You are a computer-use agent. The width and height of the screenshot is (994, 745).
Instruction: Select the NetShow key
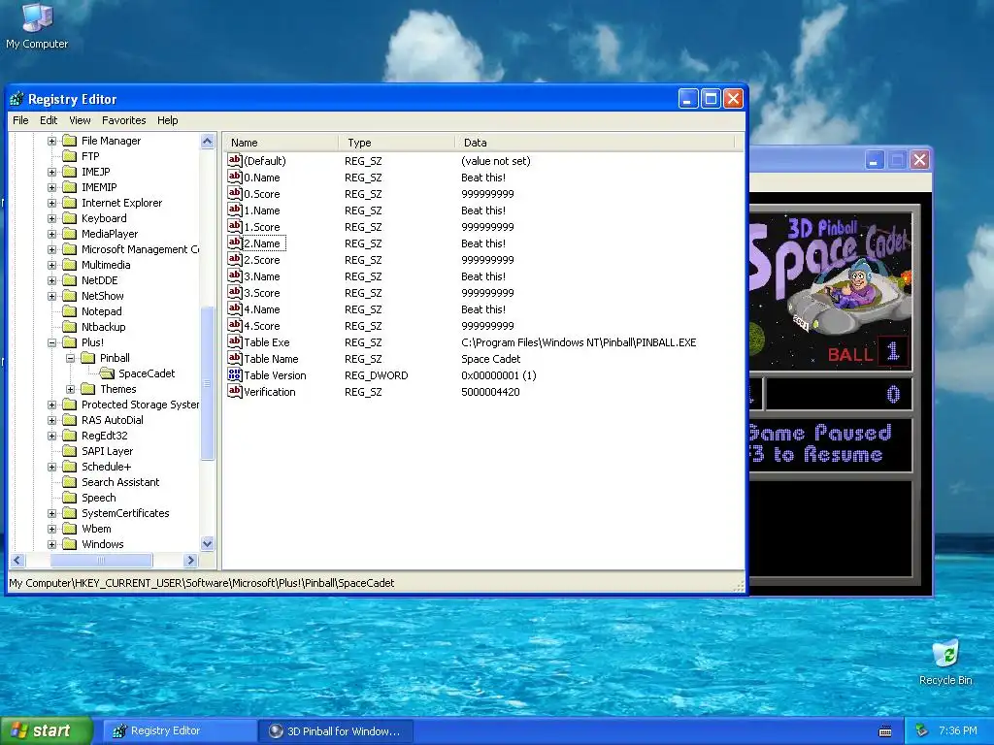click(x=103, y=296)
